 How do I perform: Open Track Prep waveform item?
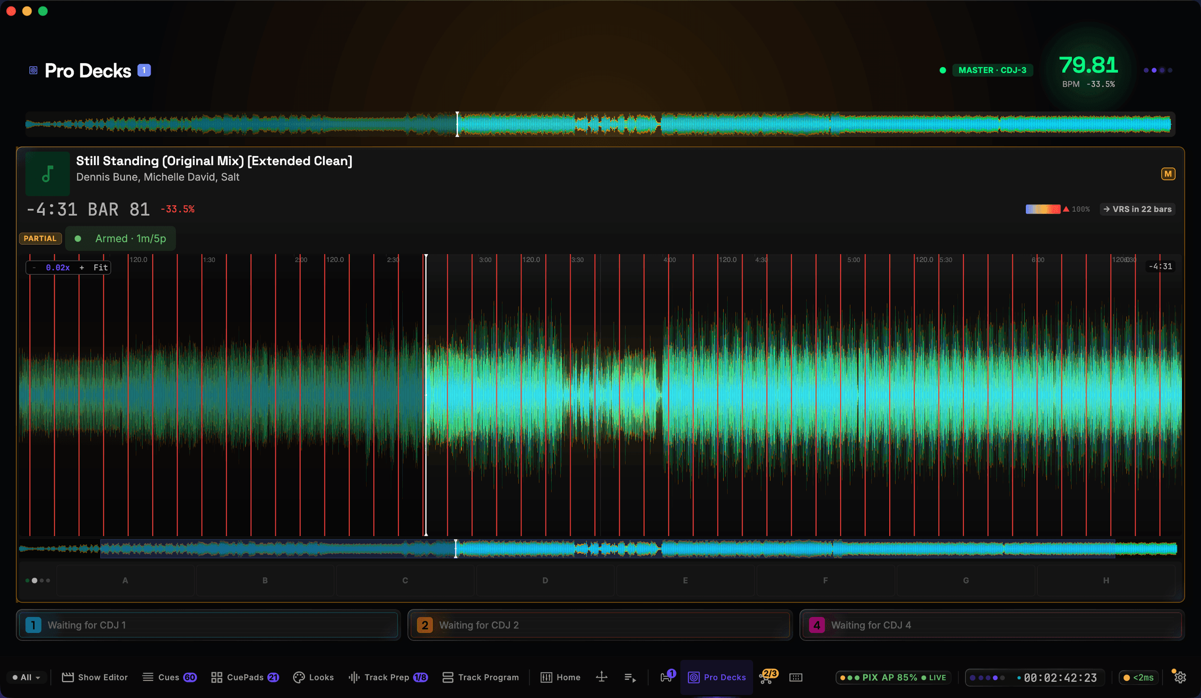pos(388,677)
